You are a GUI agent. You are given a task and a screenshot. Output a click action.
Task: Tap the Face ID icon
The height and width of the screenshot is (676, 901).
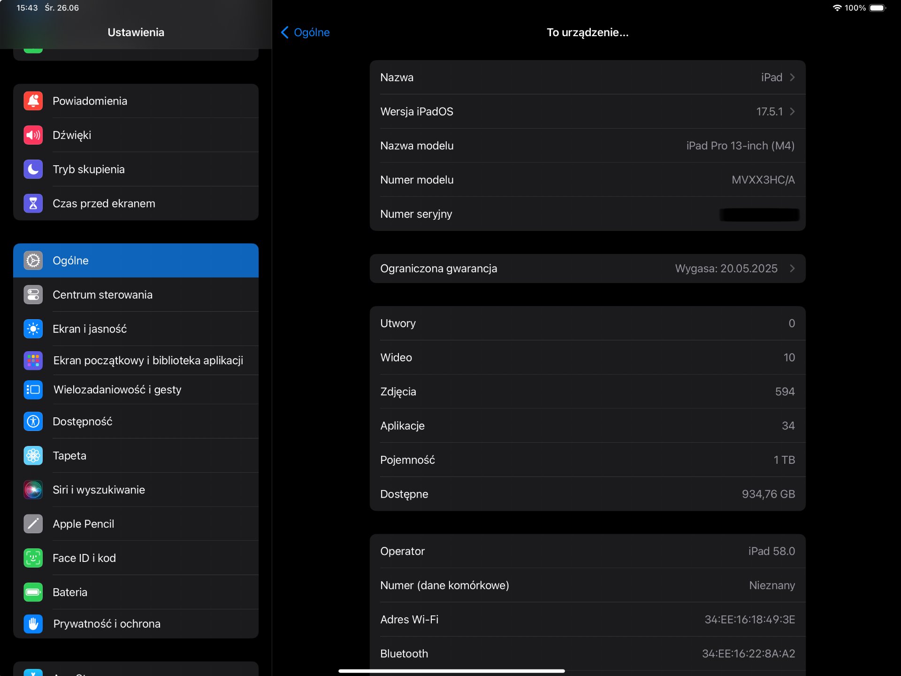click(33, 558)
